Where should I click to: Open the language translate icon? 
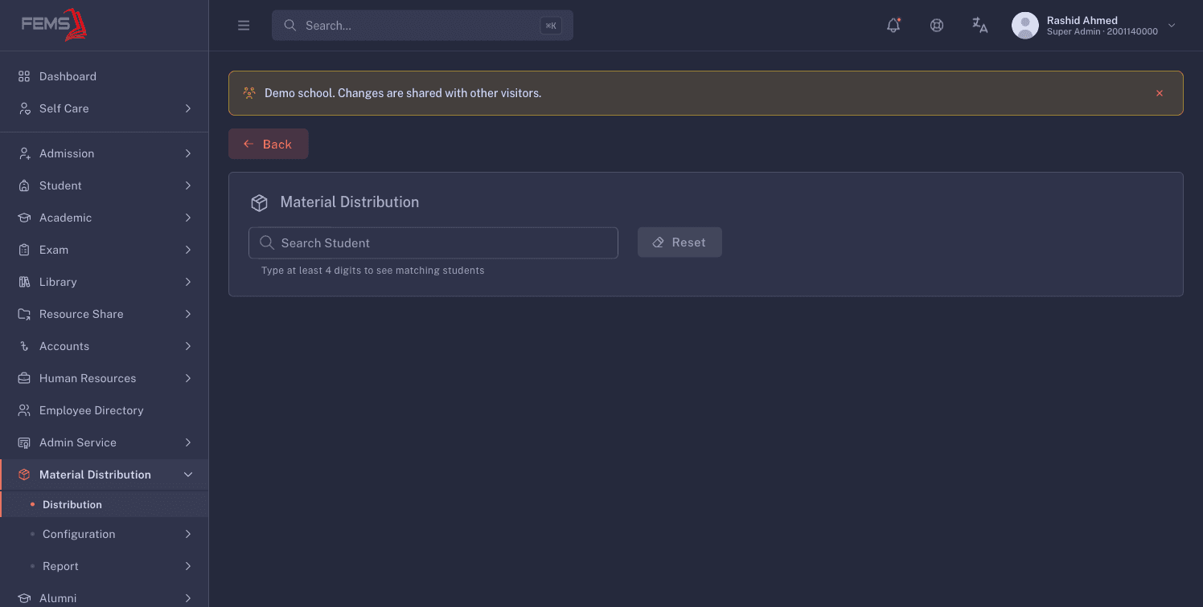click(x=979, y=25)
